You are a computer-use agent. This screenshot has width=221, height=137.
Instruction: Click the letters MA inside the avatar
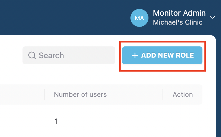[x=139, y=18]
